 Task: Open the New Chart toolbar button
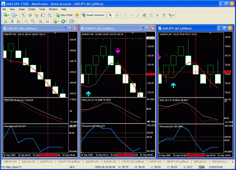click(5, 15)
